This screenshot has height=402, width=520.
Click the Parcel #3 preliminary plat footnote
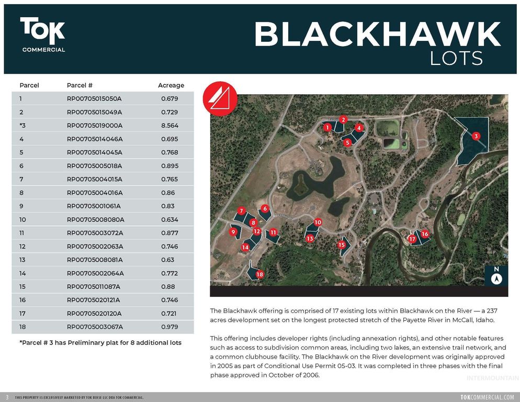point(100,342)
